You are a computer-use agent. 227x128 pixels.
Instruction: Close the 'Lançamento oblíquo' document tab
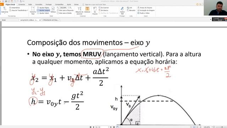coord(40,20)
